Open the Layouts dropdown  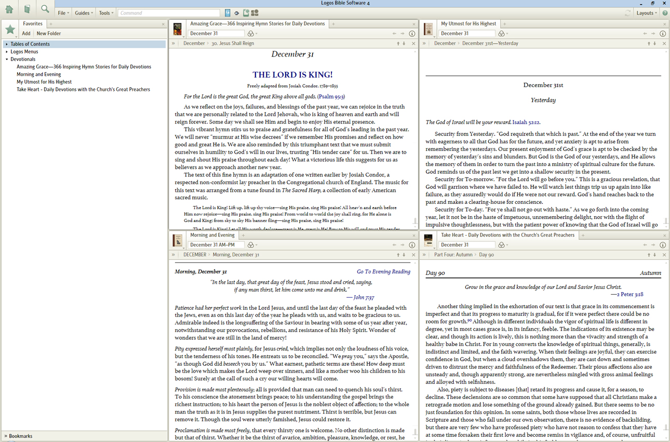647,13
